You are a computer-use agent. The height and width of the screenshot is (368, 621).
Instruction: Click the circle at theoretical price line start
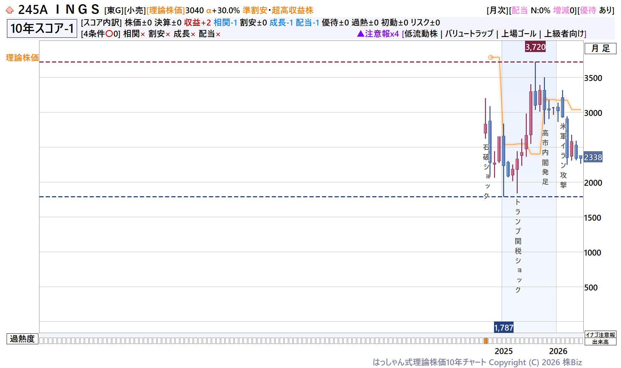[491, 57]
